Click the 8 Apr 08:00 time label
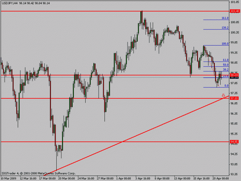This screenshot has height=181, width=241. click(x=162, y=179)
